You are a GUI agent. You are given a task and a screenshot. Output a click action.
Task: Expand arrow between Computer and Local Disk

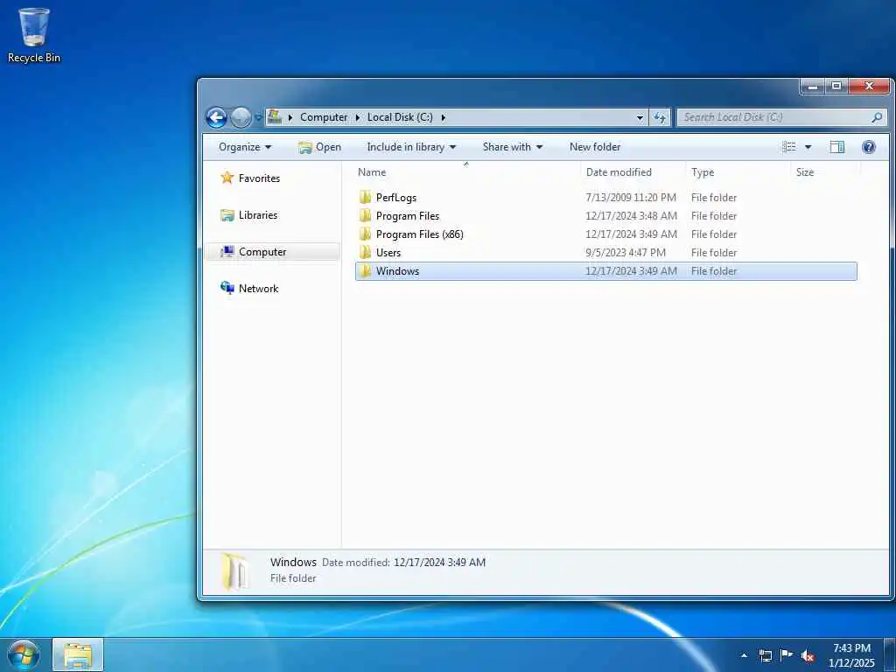[x=358, y=117]
